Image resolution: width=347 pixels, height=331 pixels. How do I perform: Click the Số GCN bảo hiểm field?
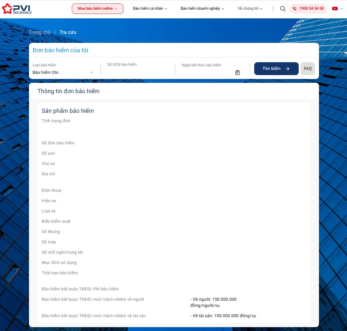pos(138,69)
